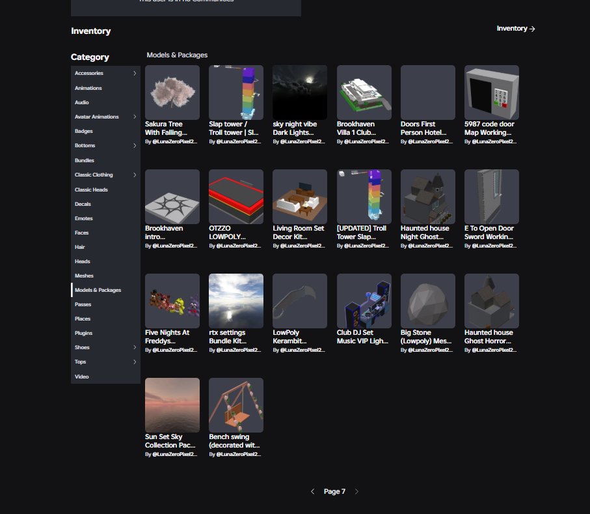Open the E To Open Door thumbnail
590x514 pixels.
[492, 197]
